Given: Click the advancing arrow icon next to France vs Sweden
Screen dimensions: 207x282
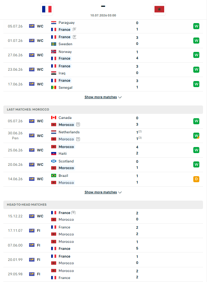Looking at the screenshot, I should (x=75, y=37).
